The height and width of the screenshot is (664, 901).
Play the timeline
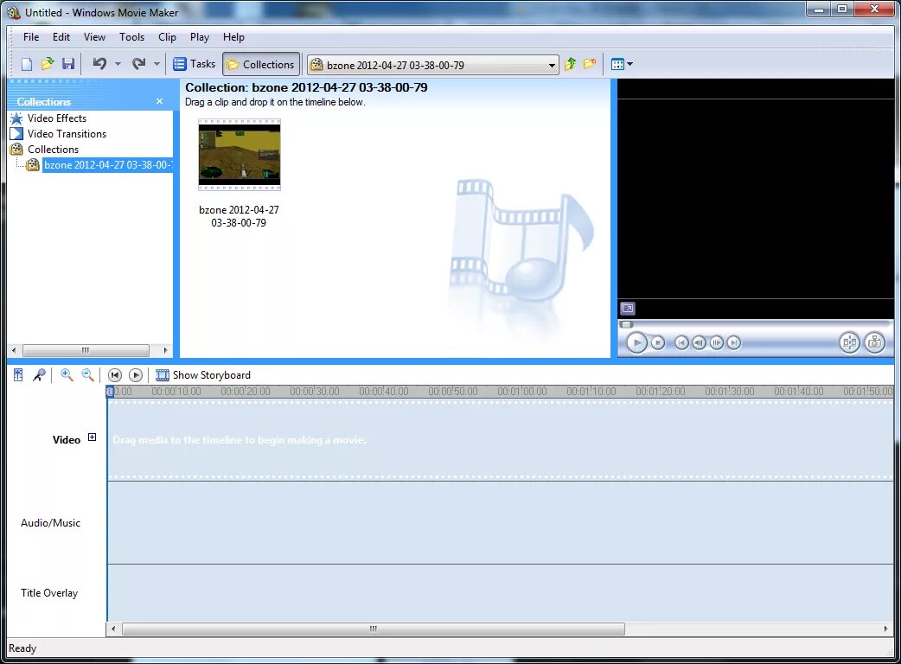(136, 375)
